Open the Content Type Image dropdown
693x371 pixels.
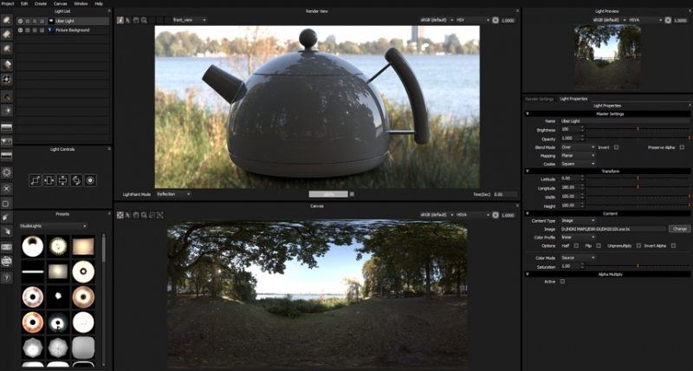(x=578, y=220)
